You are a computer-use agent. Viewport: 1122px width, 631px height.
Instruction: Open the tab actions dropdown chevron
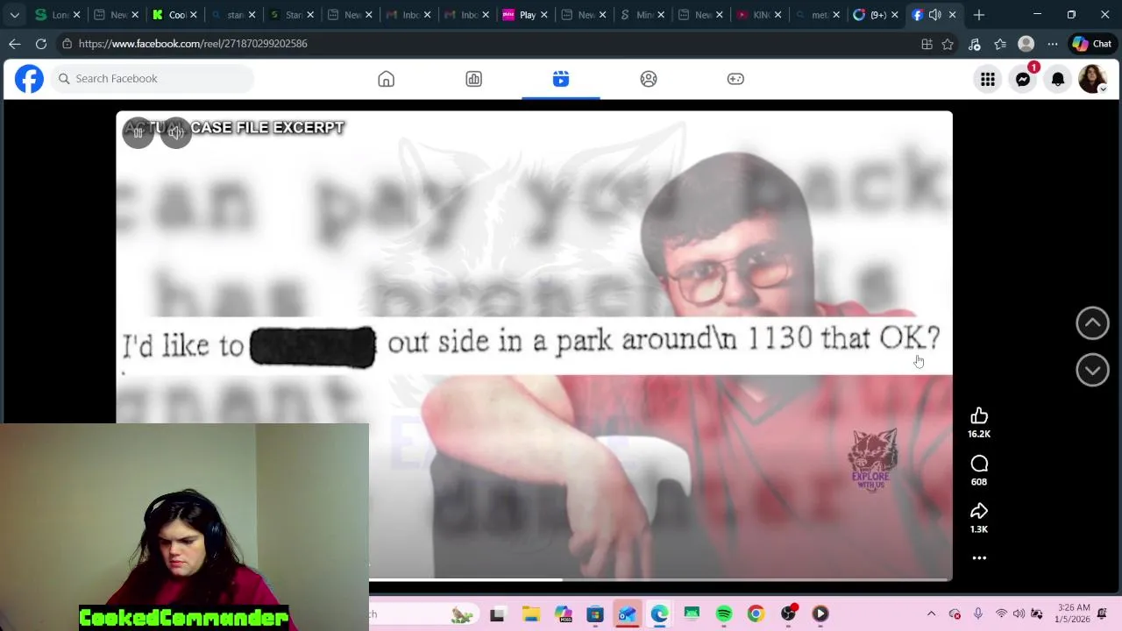14,15
